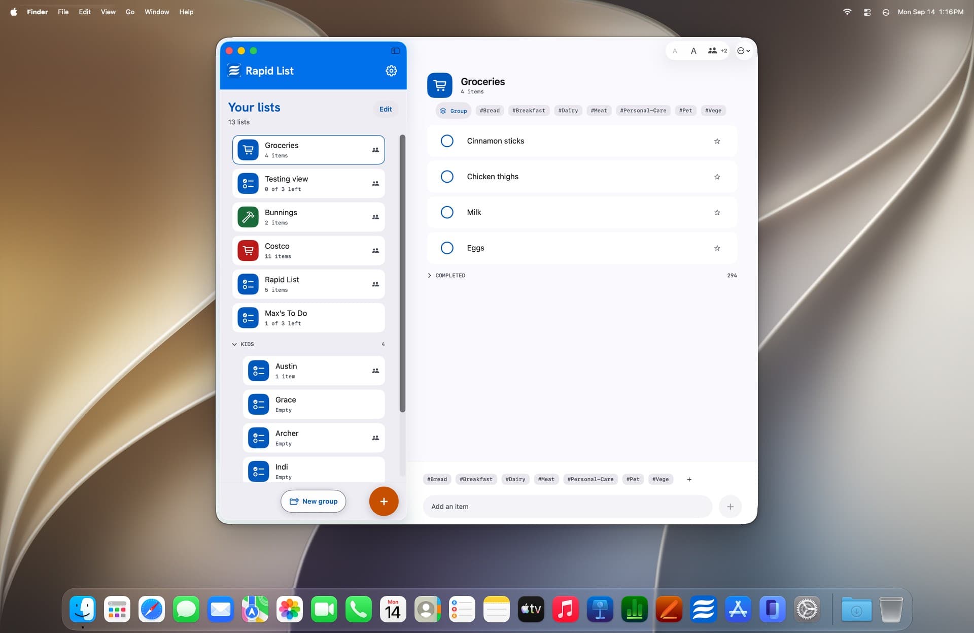Click Edit in Your lists

point(386,109)
